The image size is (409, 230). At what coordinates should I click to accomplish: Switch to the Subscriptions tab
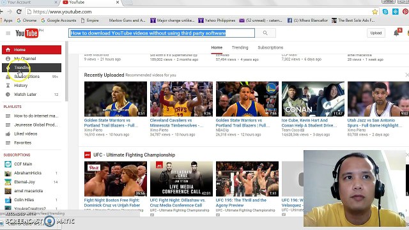pos(270,48)
